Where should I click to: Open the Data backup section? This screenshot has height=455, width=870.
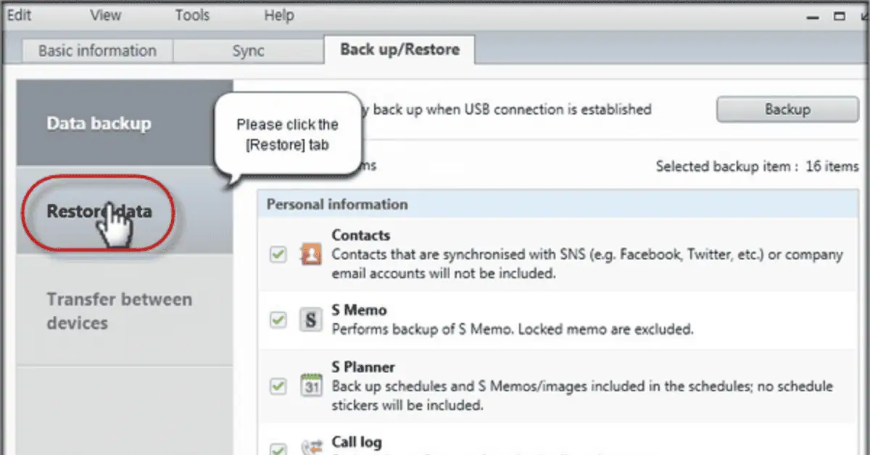(99, 122)
